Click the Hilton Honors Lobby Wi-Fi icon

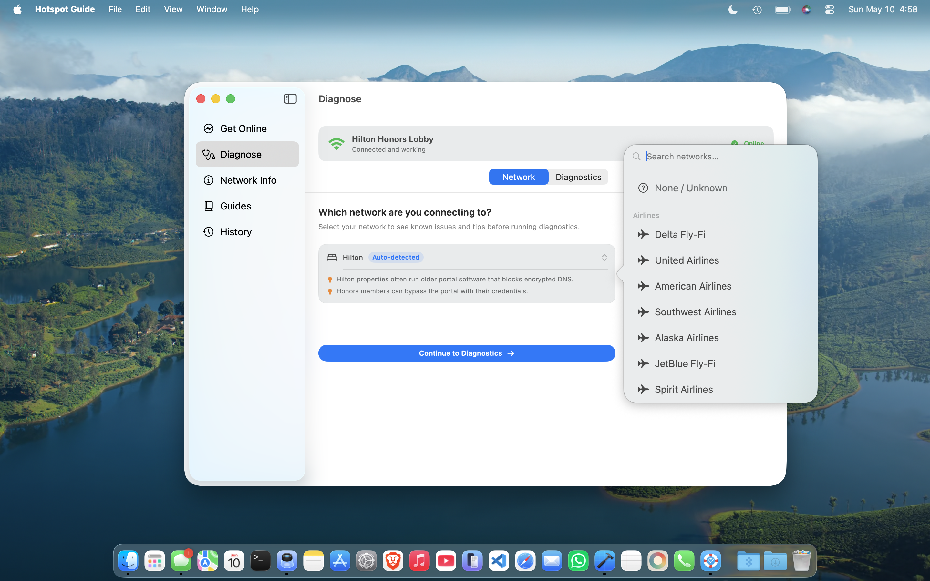[x=336, y=144]
